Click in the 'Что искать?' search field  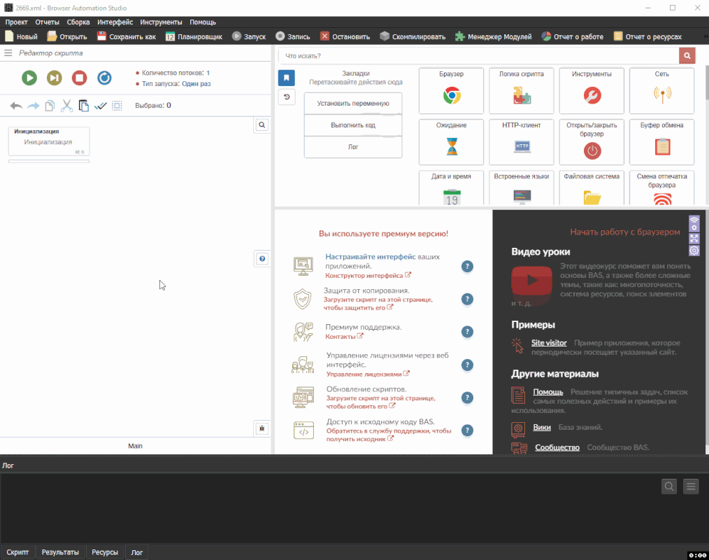tap(478, 56)
